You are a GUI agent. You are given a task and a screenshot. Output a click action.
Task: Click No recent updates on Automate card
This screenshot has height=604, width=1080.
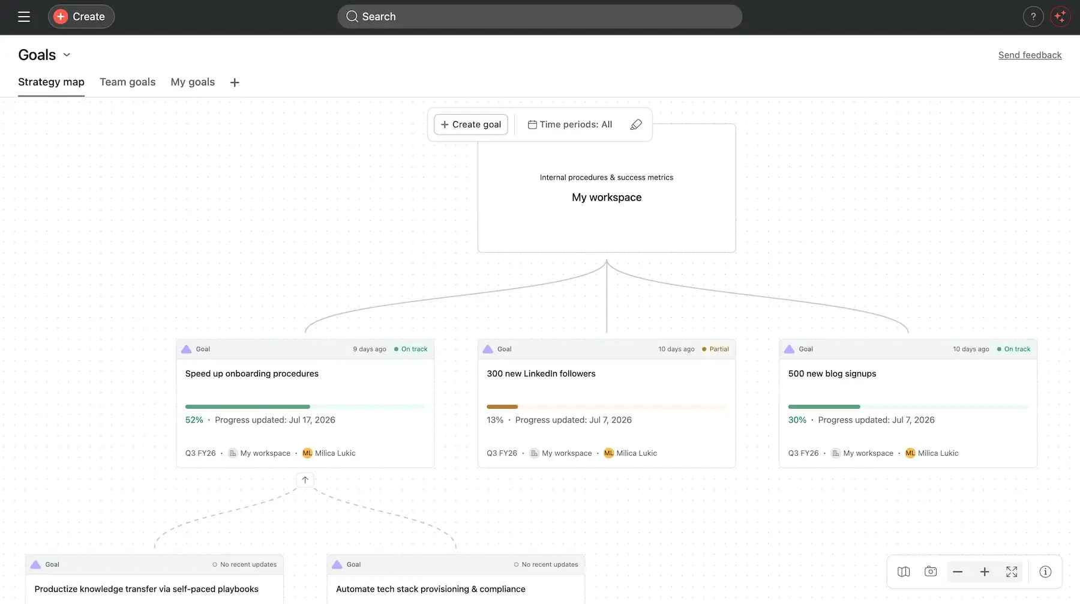(546, 564)
